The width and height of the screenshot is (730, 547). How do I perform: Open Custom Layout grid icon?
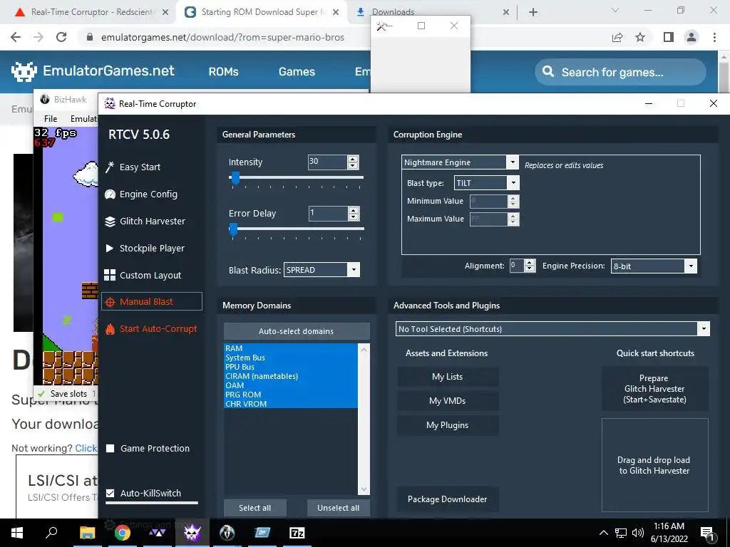coord(110,275)
